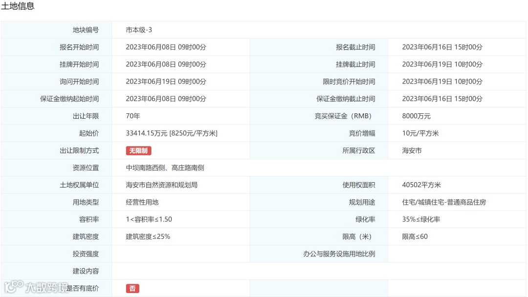Select the value 建筑密度≤25%
528x297 pixels.
click(148, 236)
